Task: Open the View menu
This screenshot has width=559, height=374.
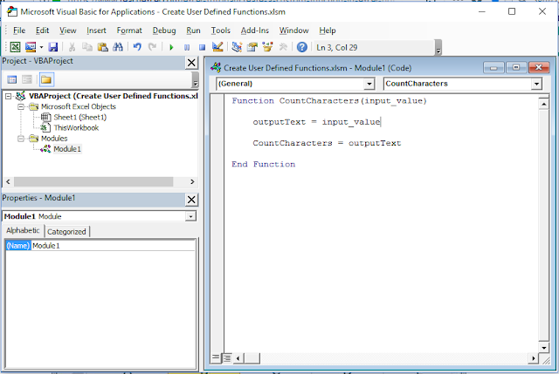Action: click(x=68, y=31)
